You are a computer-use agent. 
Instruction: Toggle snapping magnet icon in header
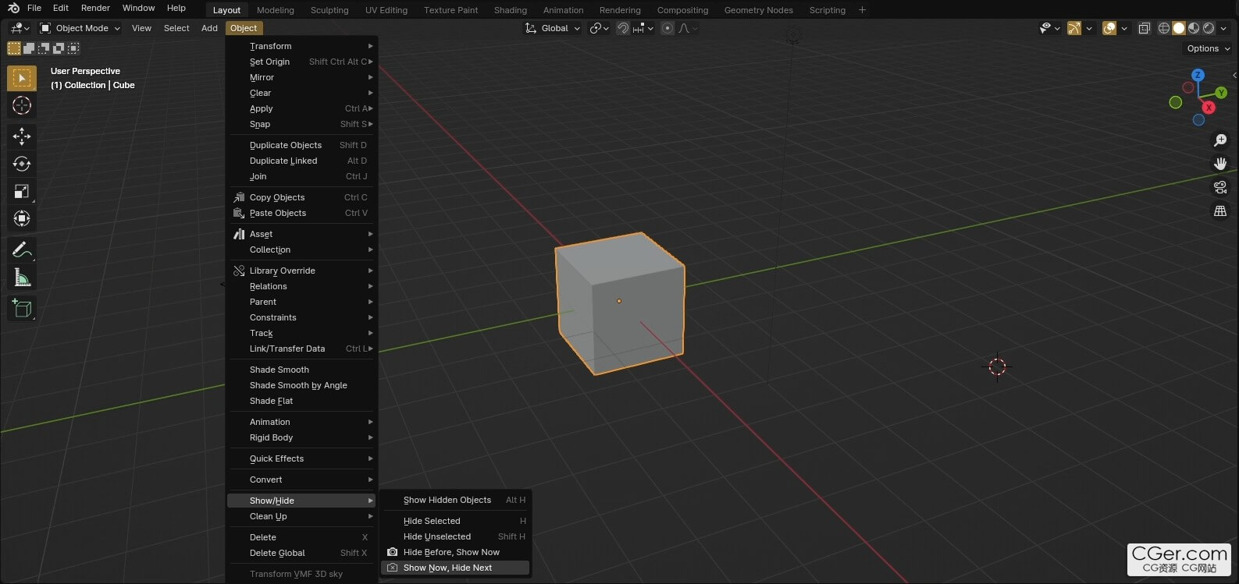click(x=623, y=28)
